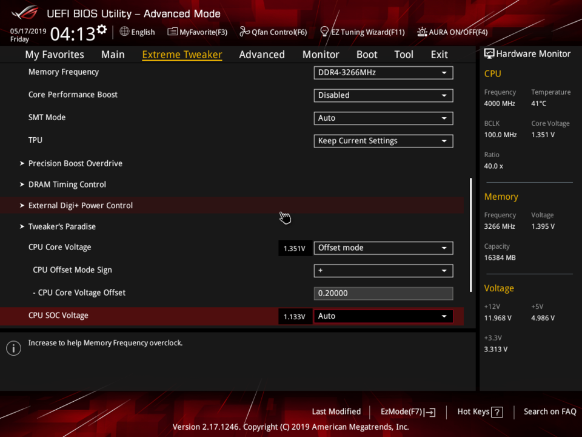This screenshot has width=582, height=437.
Task: Open TPU Keep Current Settings dropdown
Action: (x=383, y=141)
